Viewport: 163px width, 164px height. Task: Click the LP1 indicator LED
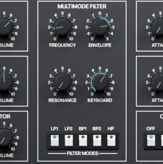(x=55, y=137)
